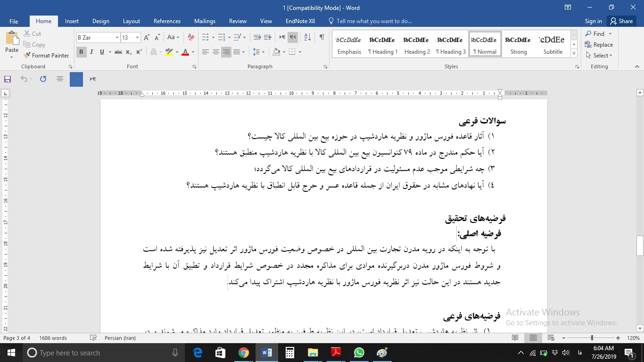
Task: Activate the Format Painter tool
Action: (46, 55)
